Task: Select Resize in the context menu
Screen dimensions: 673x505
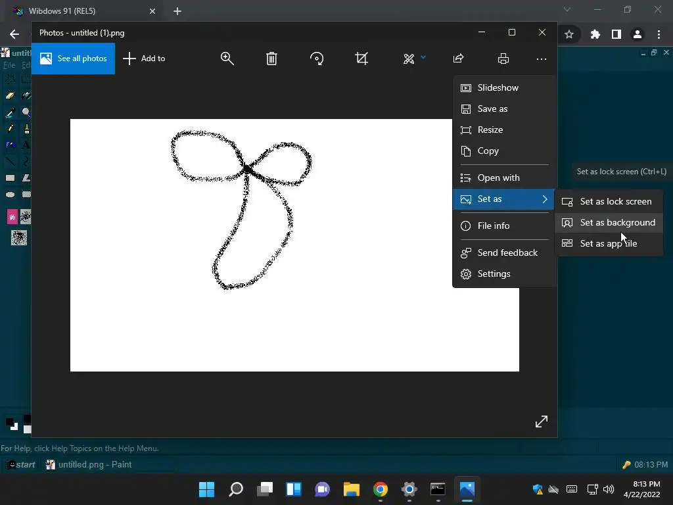Action: tap(504, 130)
